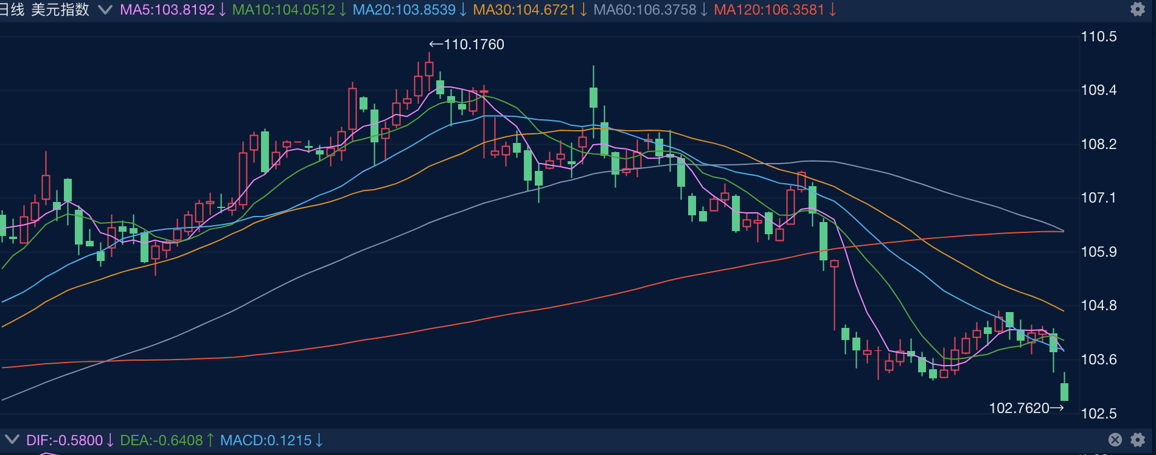Select the DEA:-0.6408 value label

(161, 440)
